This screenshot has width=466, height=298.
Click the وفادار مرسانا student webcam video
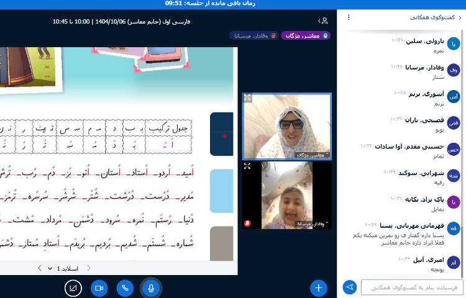(x=287, y=195)
